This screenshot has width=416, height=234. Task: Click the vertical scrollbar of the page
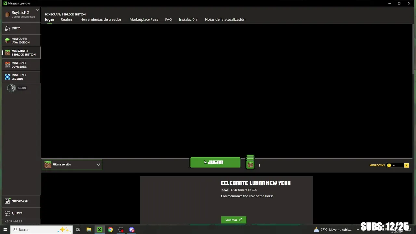tap(414, 49)
